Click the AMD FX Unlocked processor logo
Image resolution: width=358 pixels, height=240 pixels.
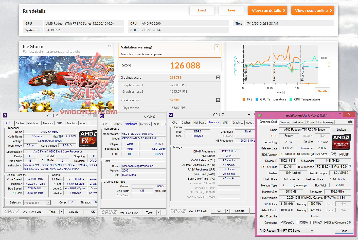pyautogui.click(x=88, y=139)
